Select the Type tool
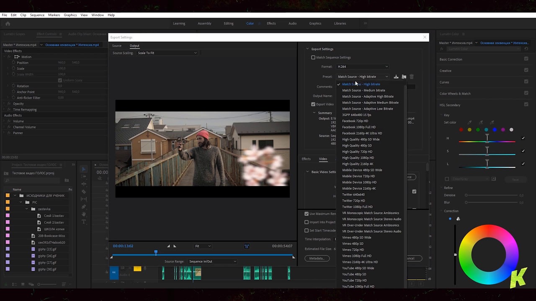The width and height of the screenshot is (536, 301). point(84,222)
